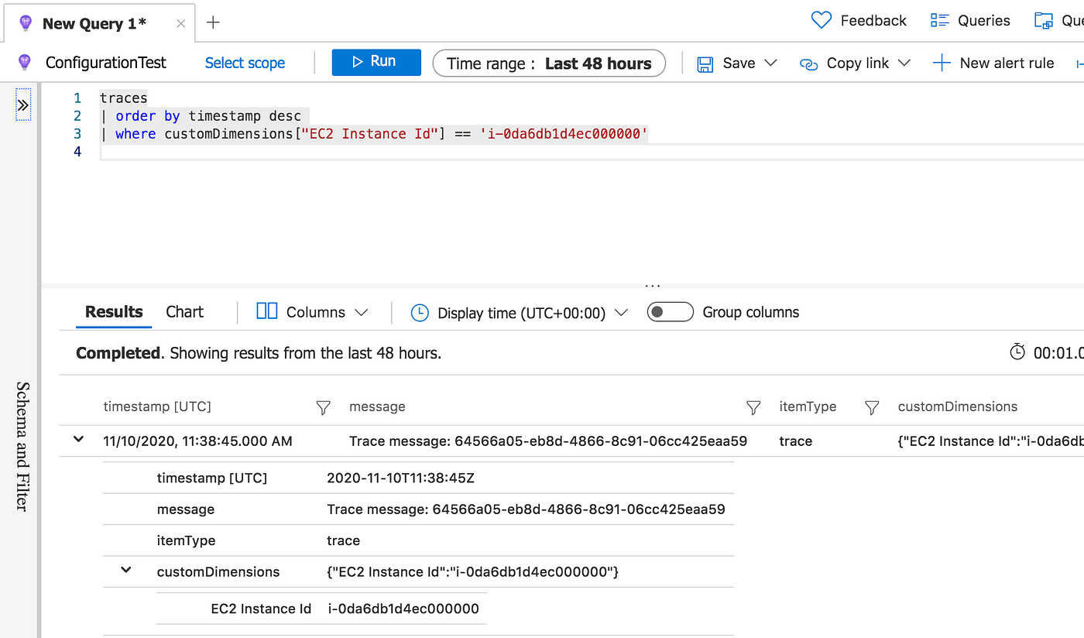Image resolution: width=1084 pixels, height=638 pixels.
Task: Click the Copy link chain icon
Action: pyautogui.click(x=808, y=63)
